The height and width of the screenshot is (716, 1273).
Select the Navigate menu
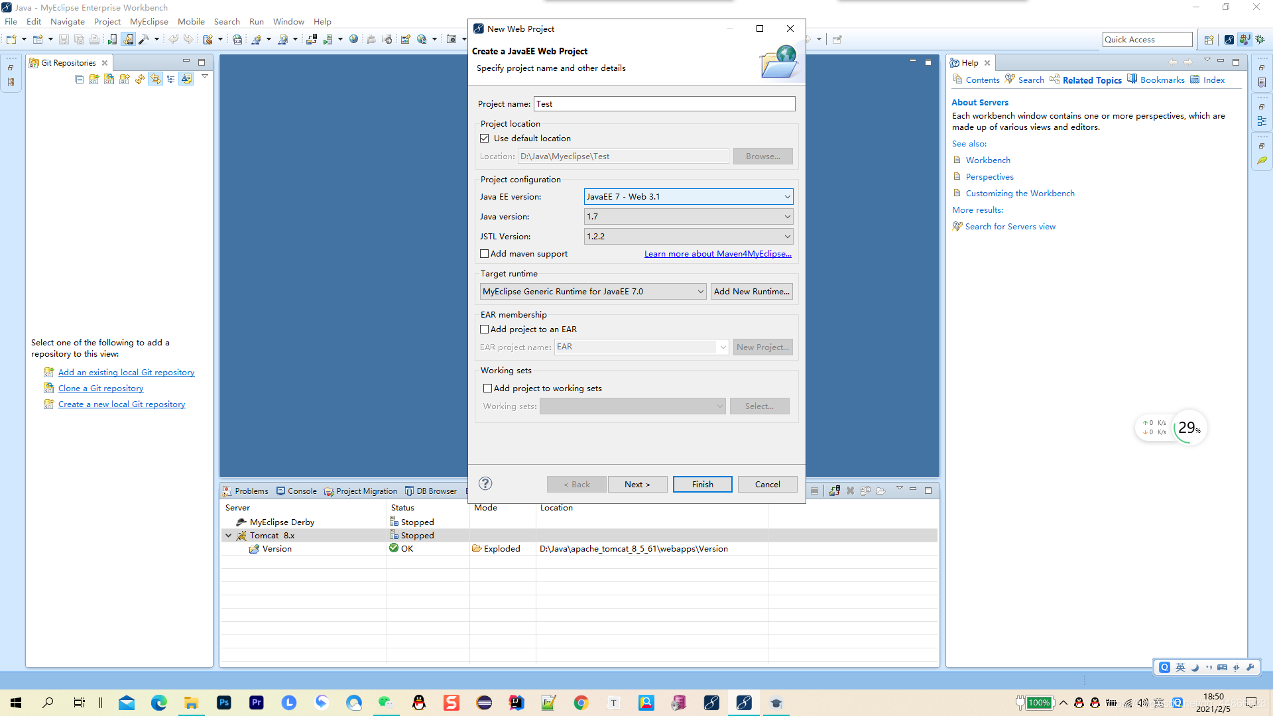click(68, 21)
